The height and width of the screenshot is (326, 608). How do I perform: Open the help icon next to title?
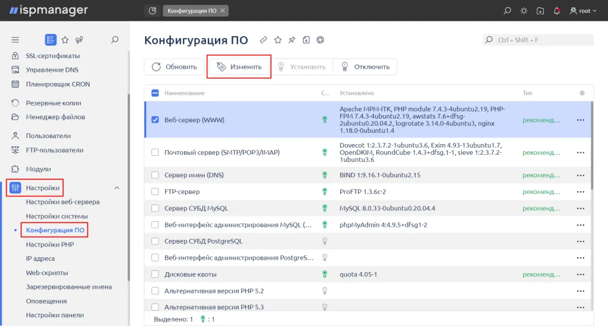320,40
